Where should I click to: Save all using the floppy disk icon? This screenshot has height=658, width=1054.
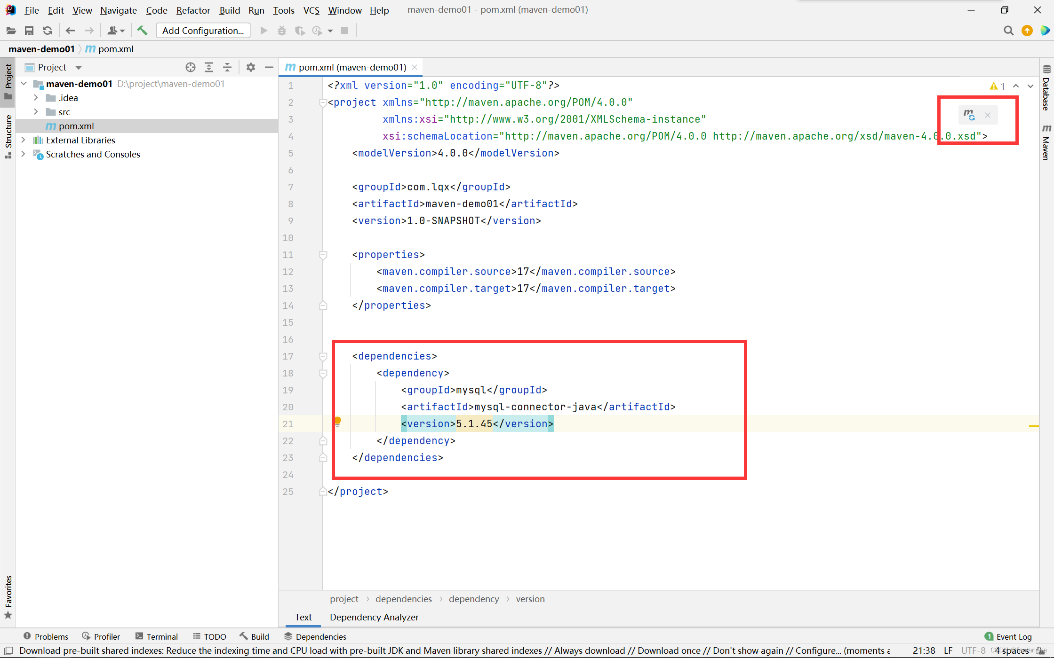click(29, 31)
